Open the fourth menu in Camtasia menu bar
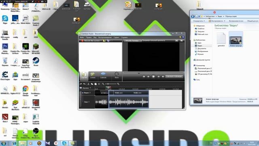Image resolution: width=259 pixels, height=146 pixels. (x=105, y=37)
